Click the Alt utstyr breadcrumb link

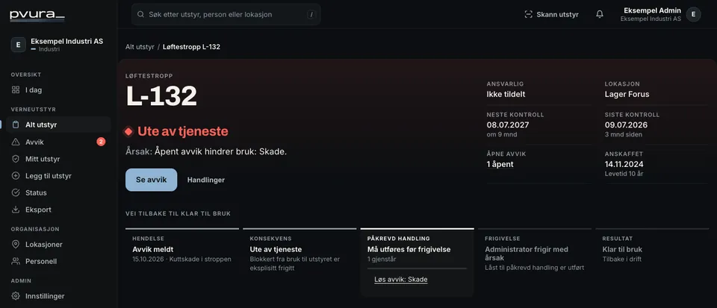click(x=140, y=46)
